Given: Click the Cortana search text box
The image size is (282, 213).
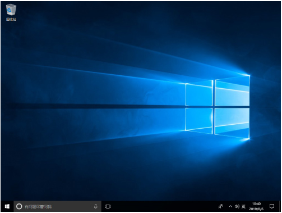Looking at the screenshot, I should point(58,206).
